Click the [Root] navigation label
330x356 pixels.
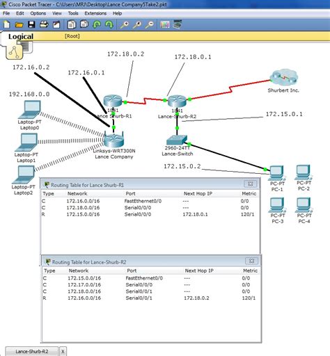72,36
